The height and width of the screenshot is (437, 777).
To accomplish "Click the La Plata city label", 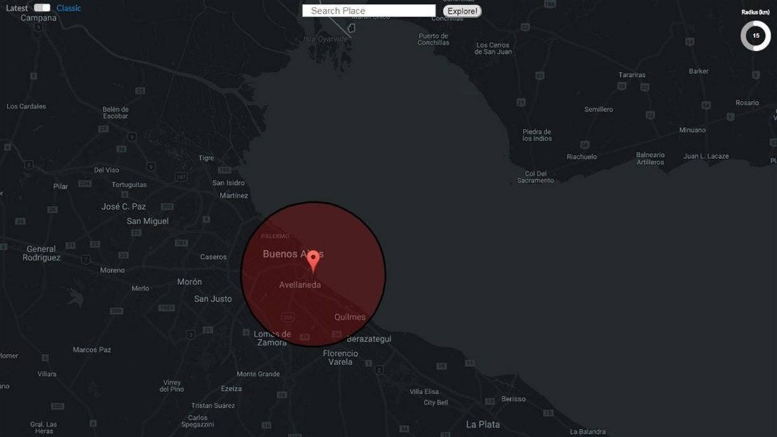I will tap(483, 424).
